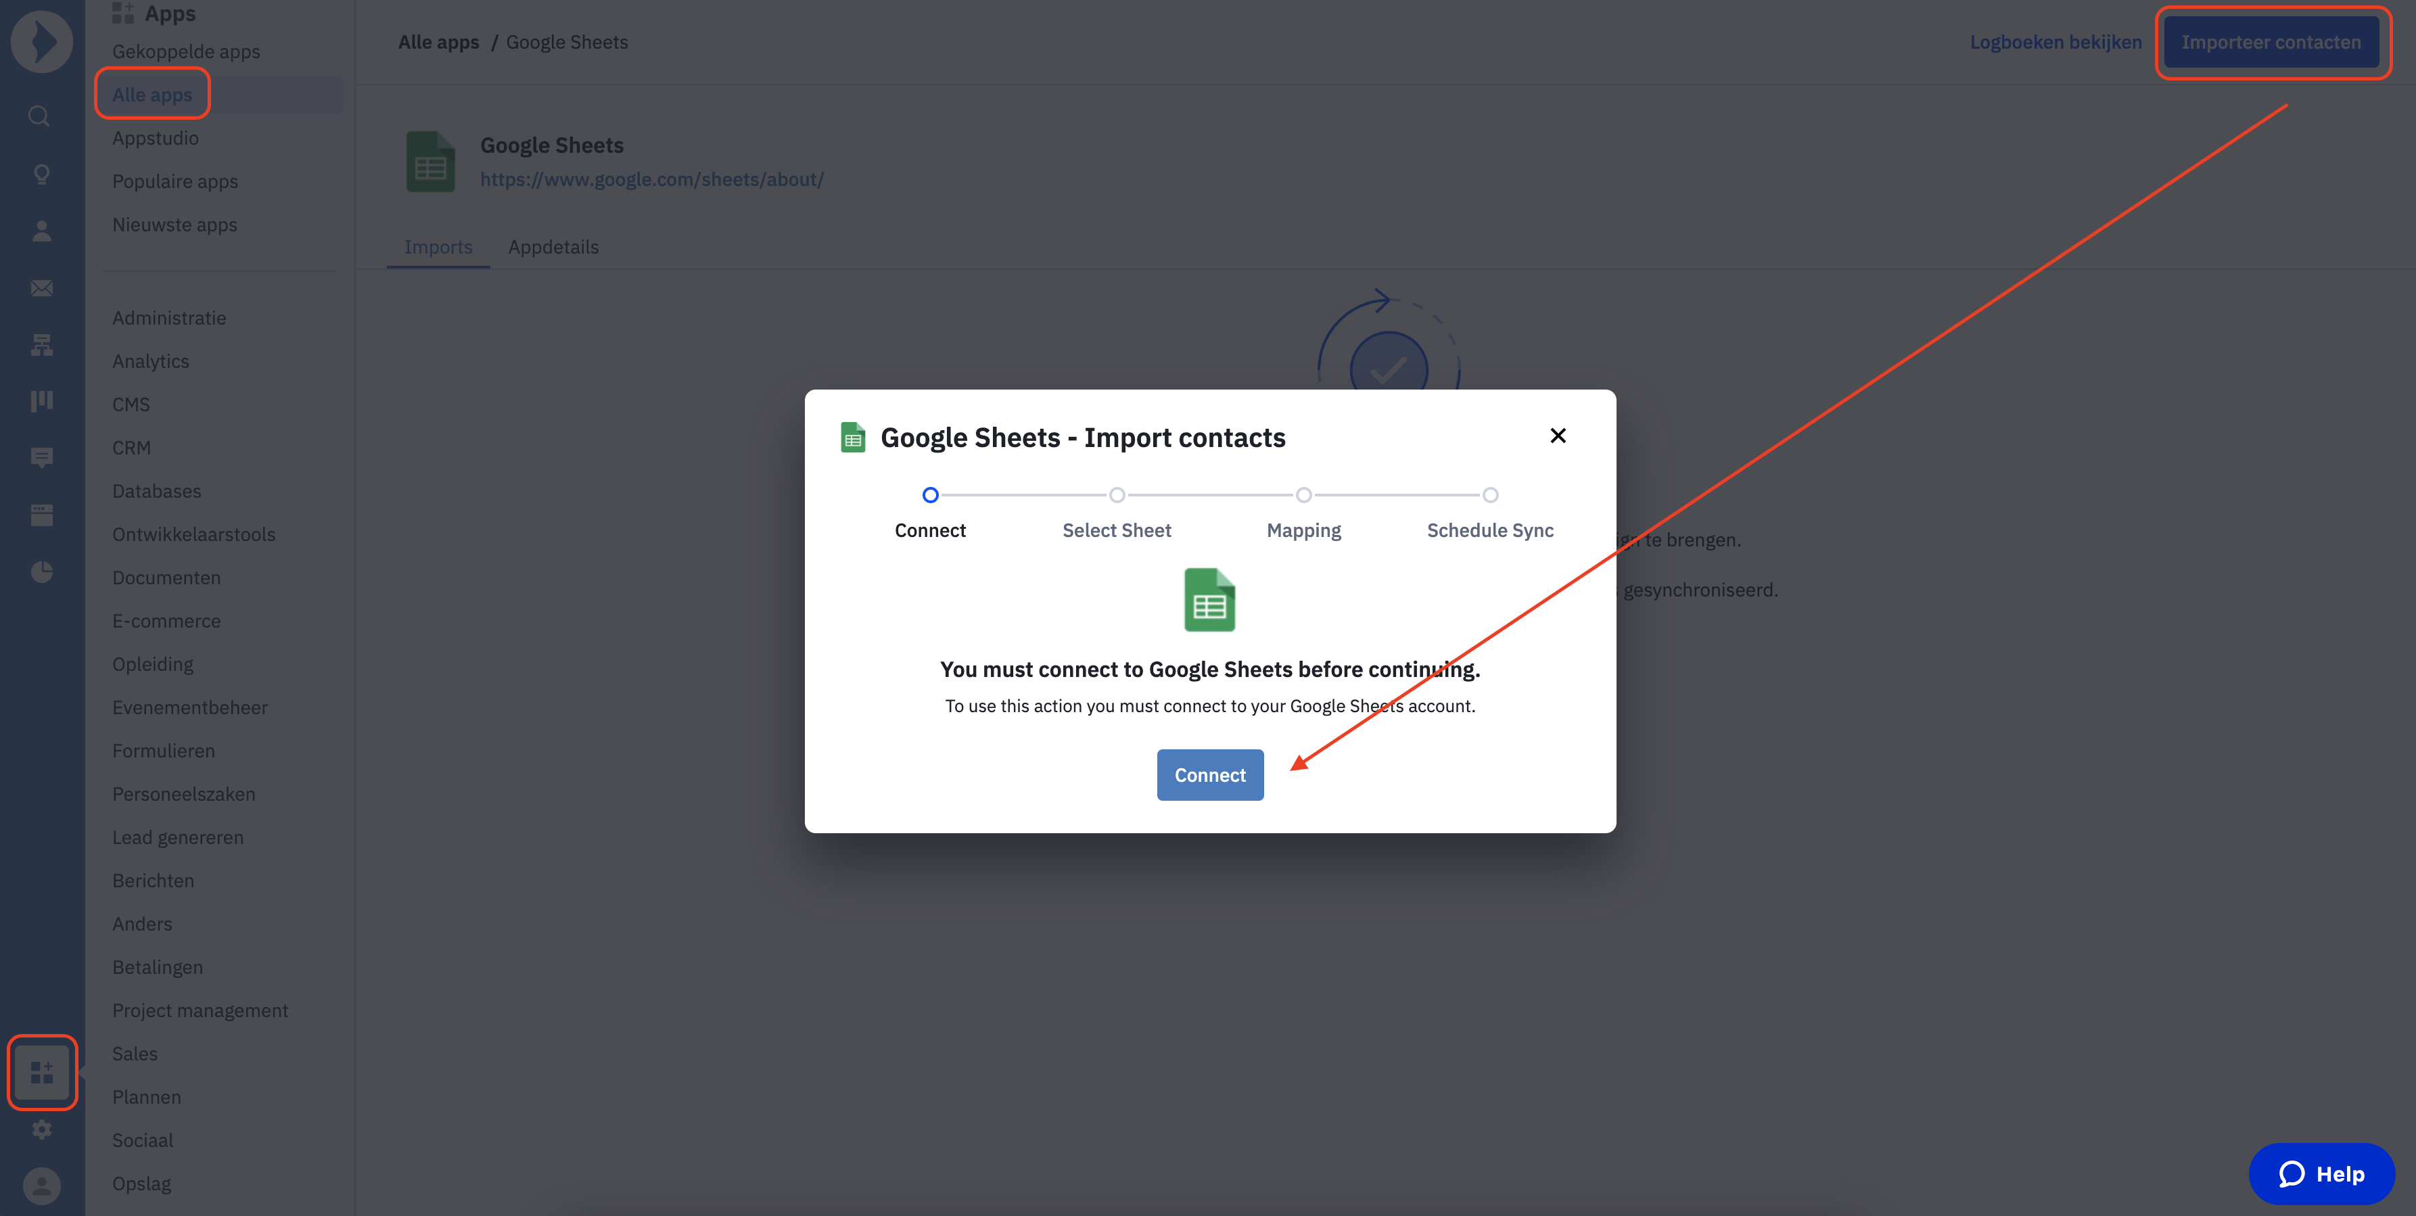2416x1216 pixels.
Task: Select the Project management category
Action: [200, 1010]
